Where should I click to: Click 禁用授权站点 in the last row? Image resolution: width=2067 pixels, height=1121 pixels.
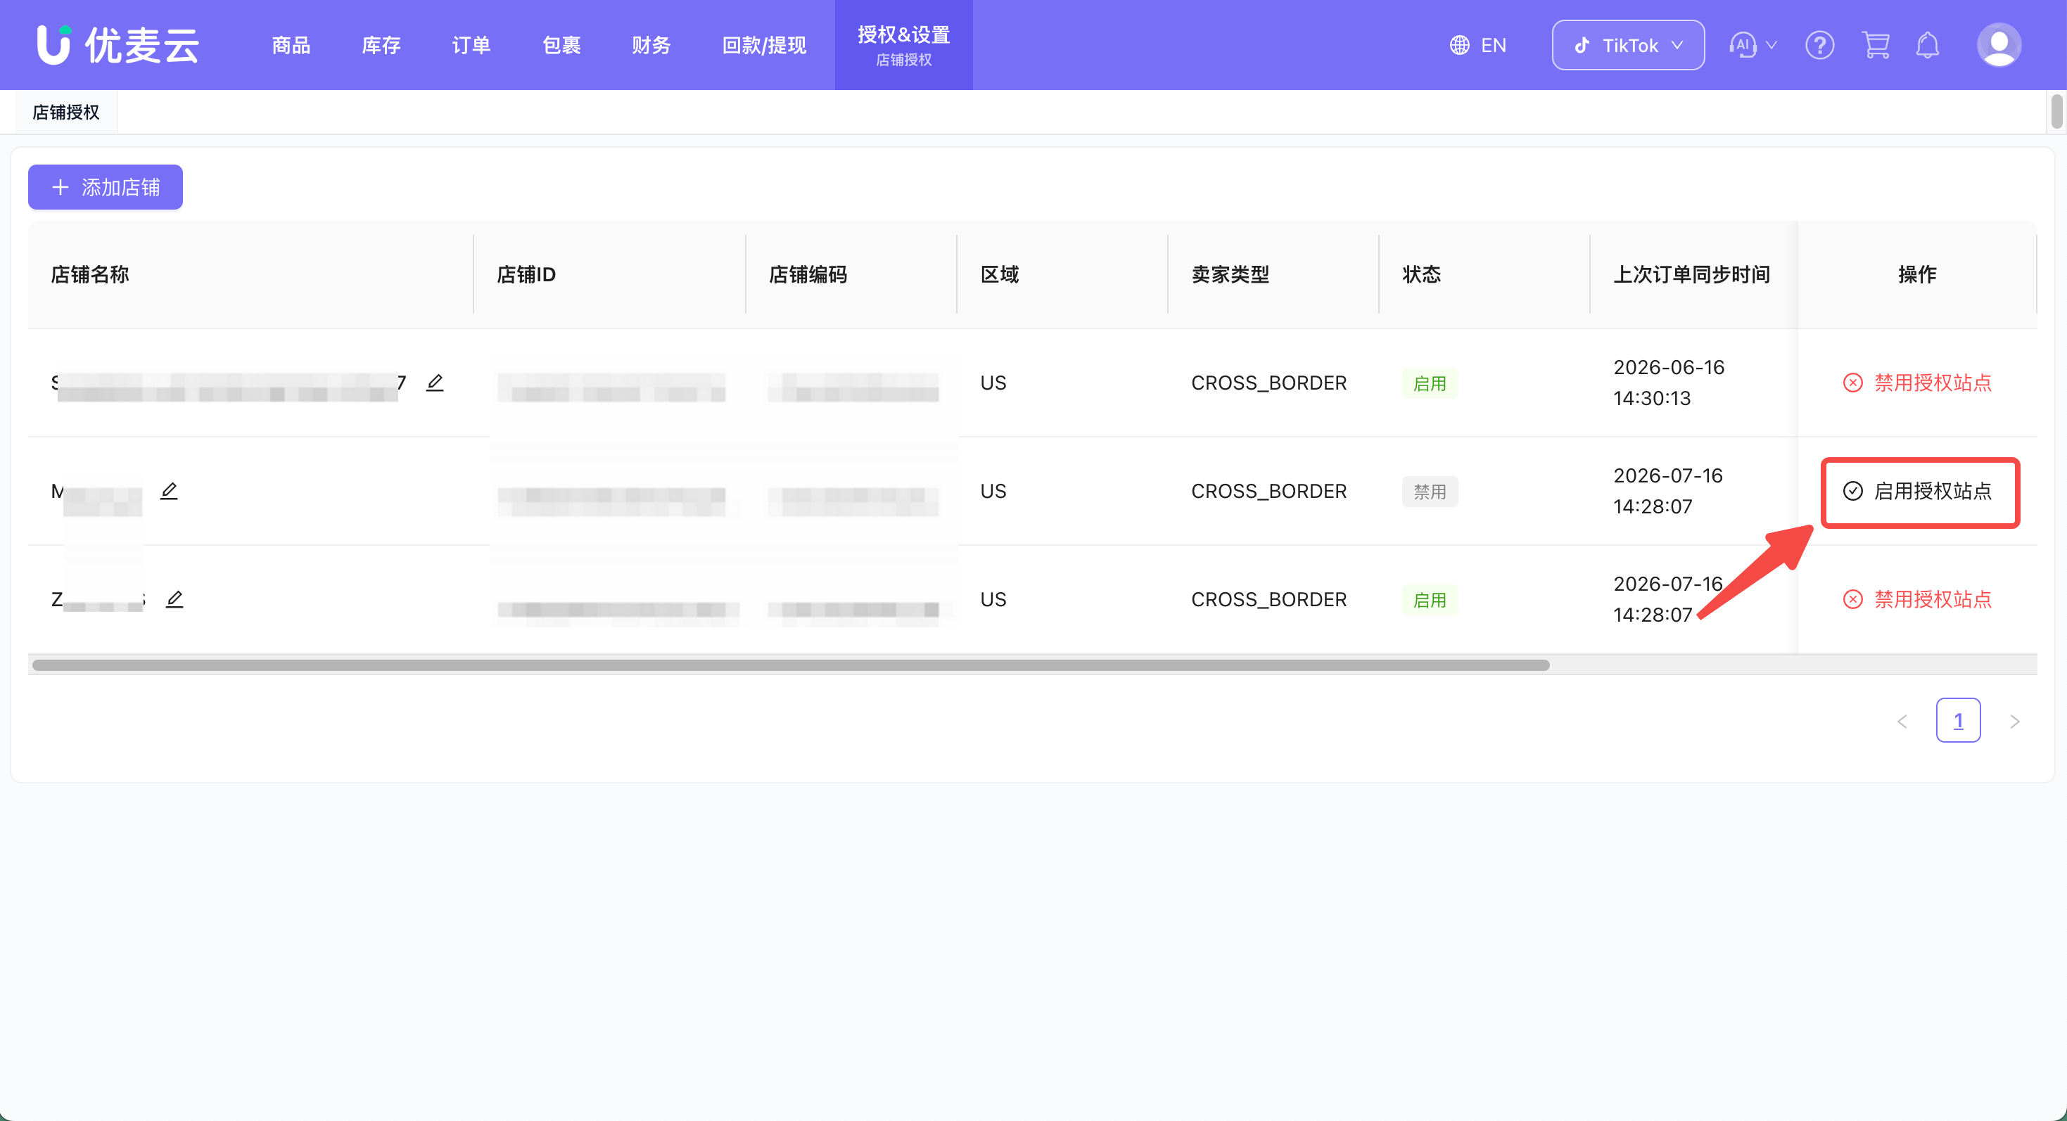click(x=1917, y=599)
